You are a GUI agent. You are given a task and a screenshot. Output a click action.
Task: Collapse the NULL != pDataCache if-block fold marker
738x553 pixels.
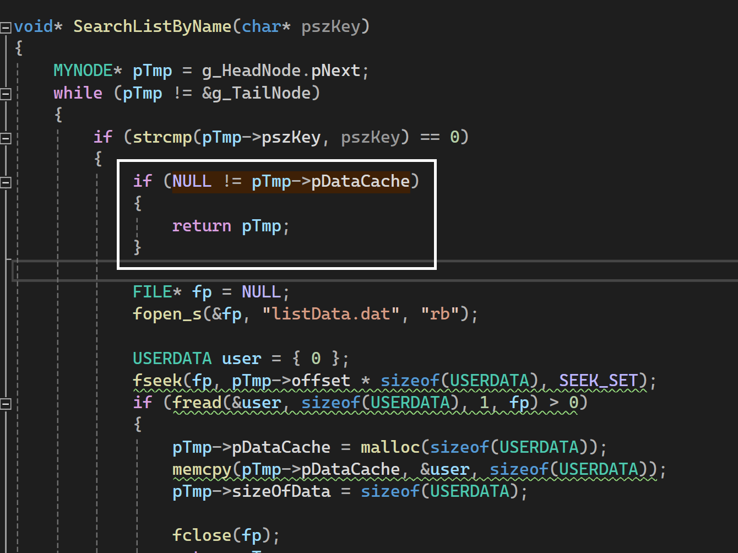pyautogui.click(x=6, y=182)
